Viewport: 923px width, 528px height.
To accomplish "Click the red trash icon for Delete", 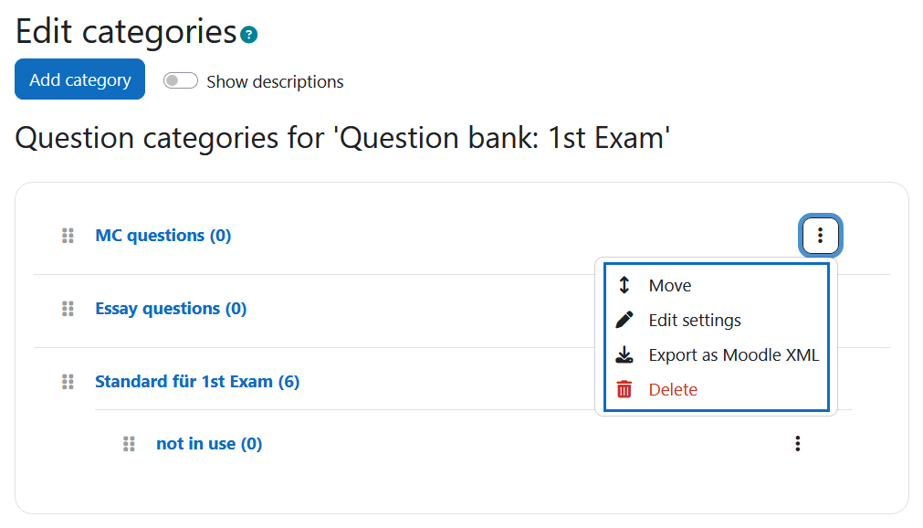I will 624,389.
